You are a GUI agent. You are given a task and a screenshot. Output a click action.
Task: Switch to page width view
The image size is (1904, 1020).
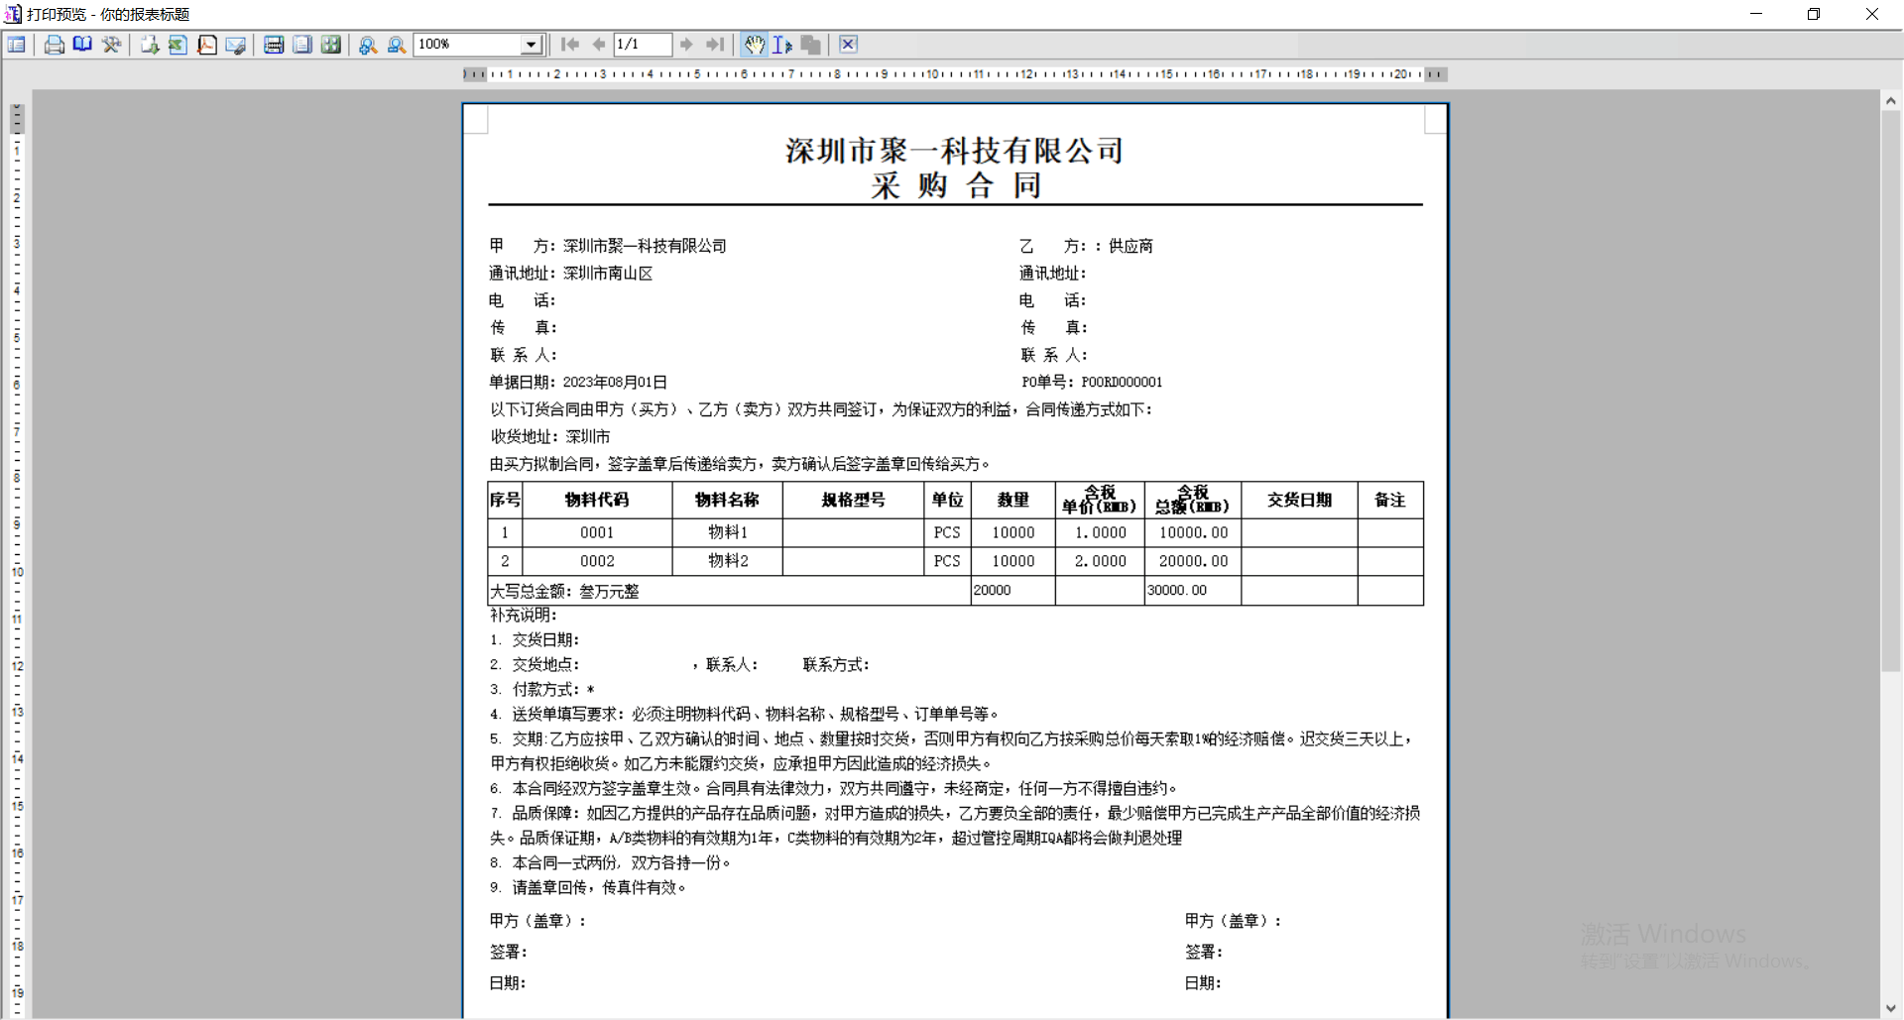[274, 45]
